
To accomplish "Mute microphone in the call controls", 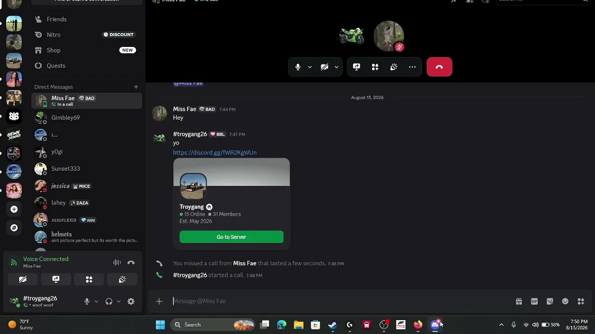I will pos(298,67).
